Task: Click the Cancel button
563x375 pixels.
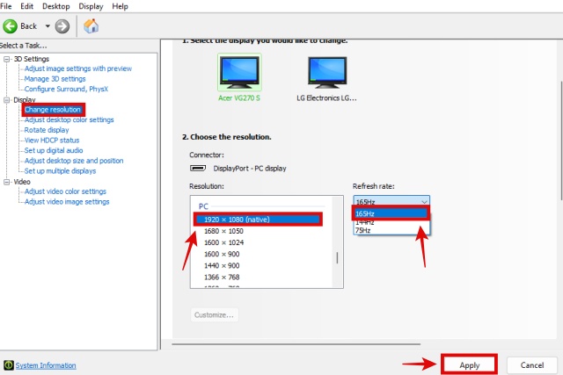Action: pos(531,364)
